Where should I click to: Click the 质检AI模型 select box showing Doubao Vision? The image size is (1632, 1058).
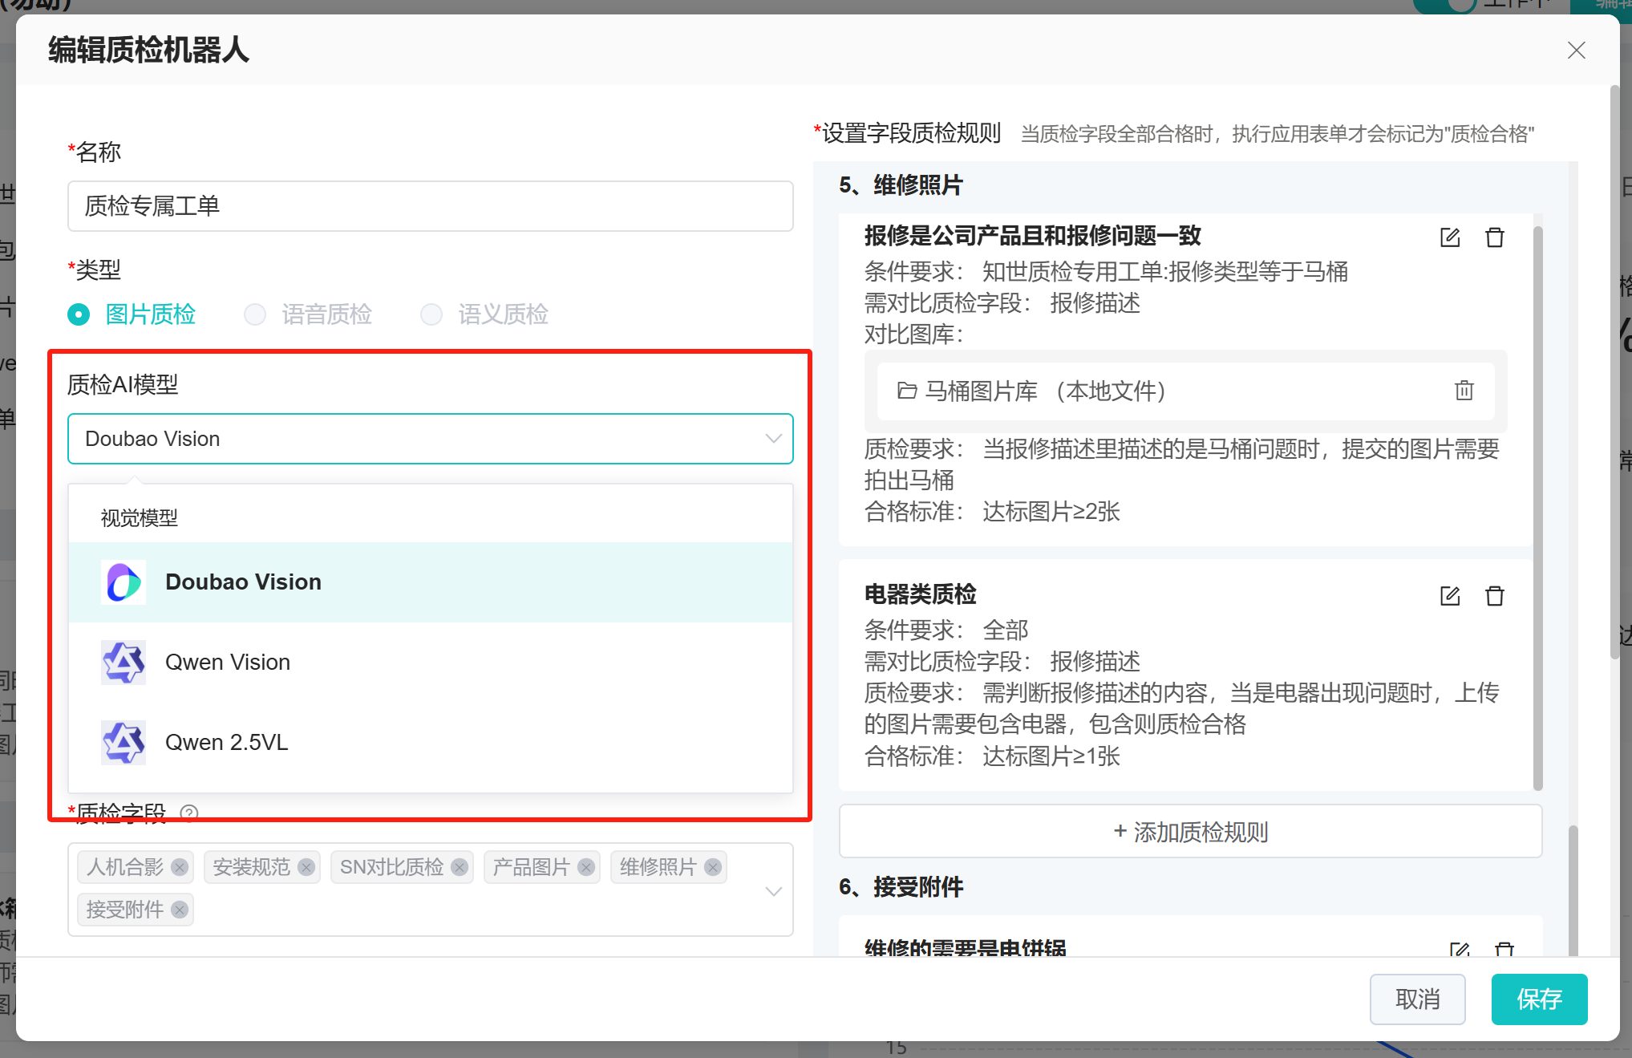click(431, 439)
